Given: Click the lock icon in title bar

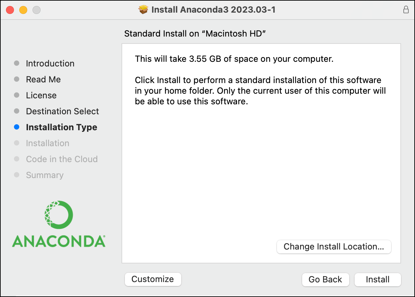Looking at the screenshot, I should [x=406, y=10].
